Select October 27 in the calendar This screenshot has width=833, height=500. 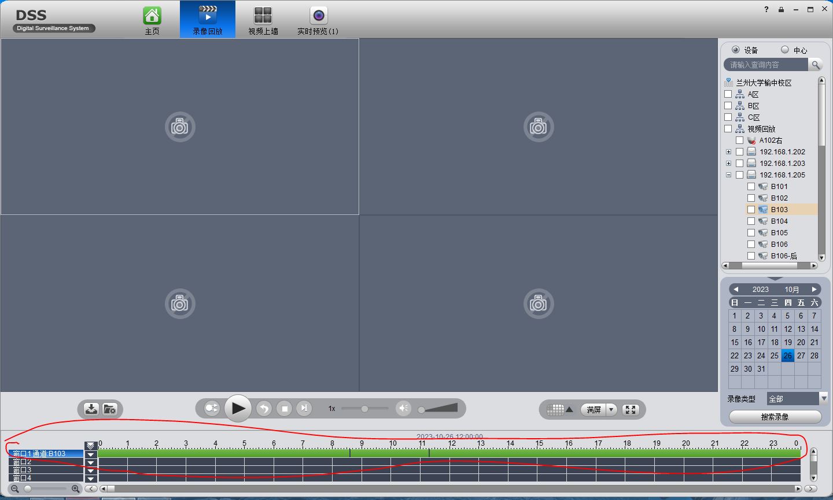(x=801, y=355)
